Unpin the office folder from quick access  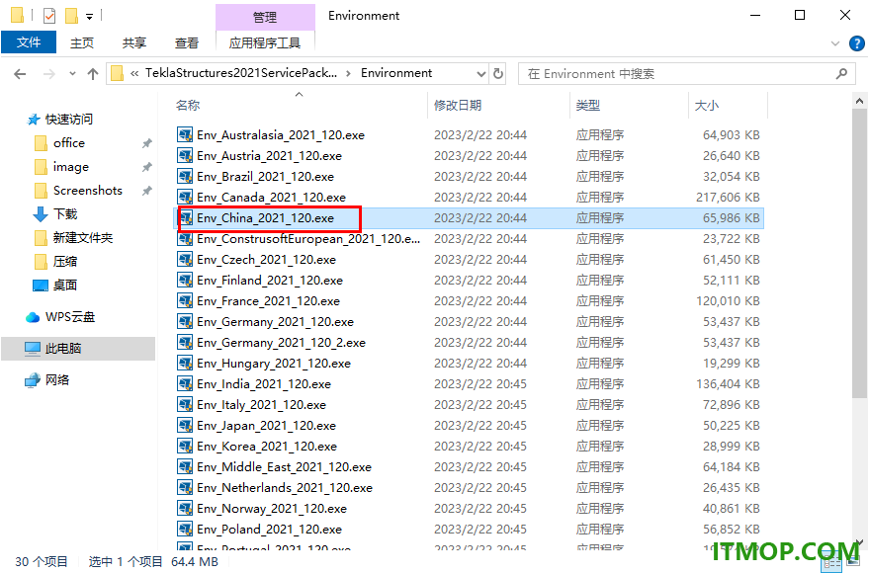[147, 143]
